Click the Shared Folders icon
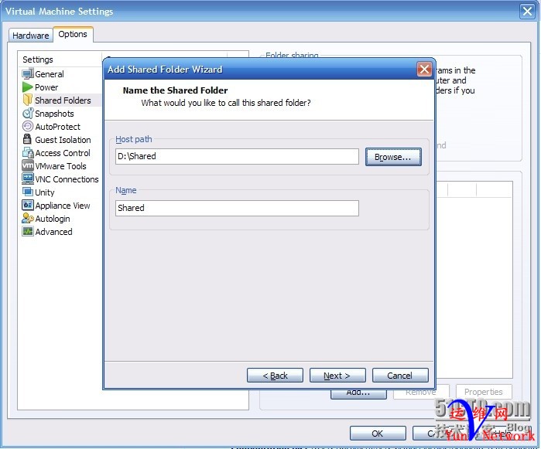Screen dimensions: 541x449 coord(28,100)
